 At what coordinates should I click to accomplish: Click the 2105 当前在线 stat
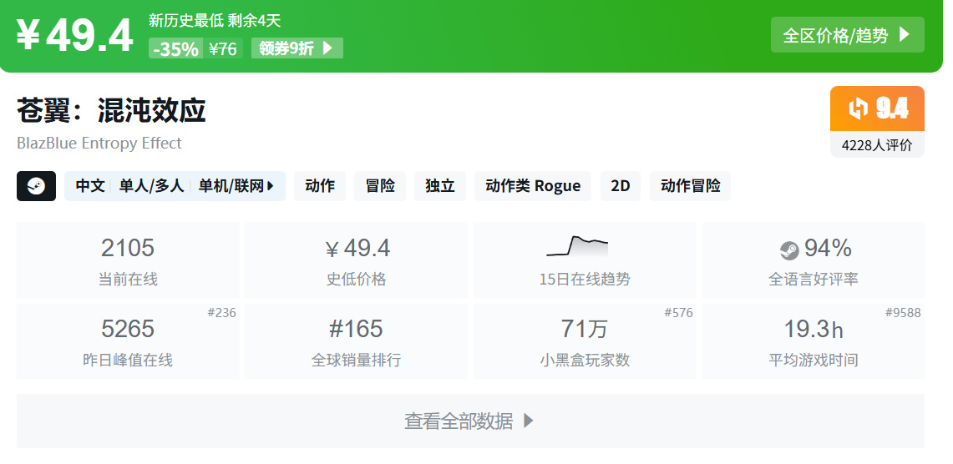128,260
